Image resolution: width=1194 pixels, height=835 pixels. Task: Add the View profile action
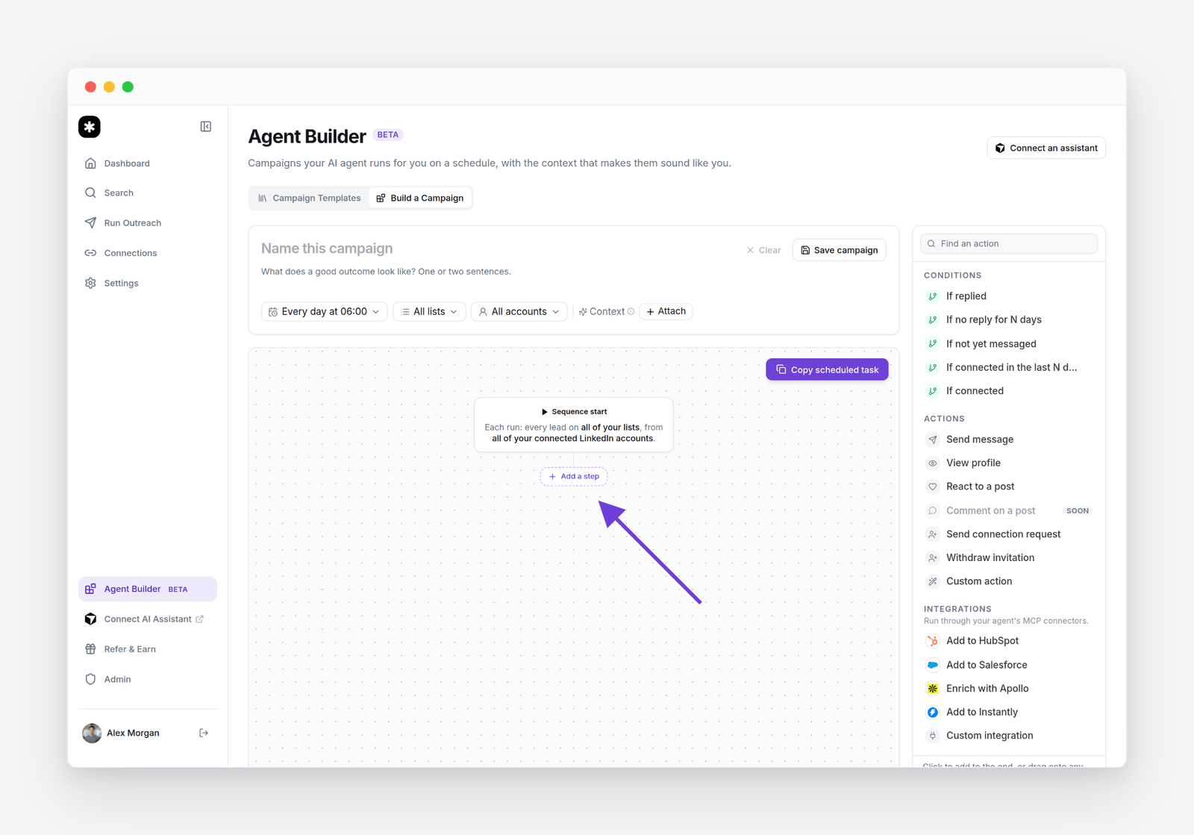(x=1009, y=463)
